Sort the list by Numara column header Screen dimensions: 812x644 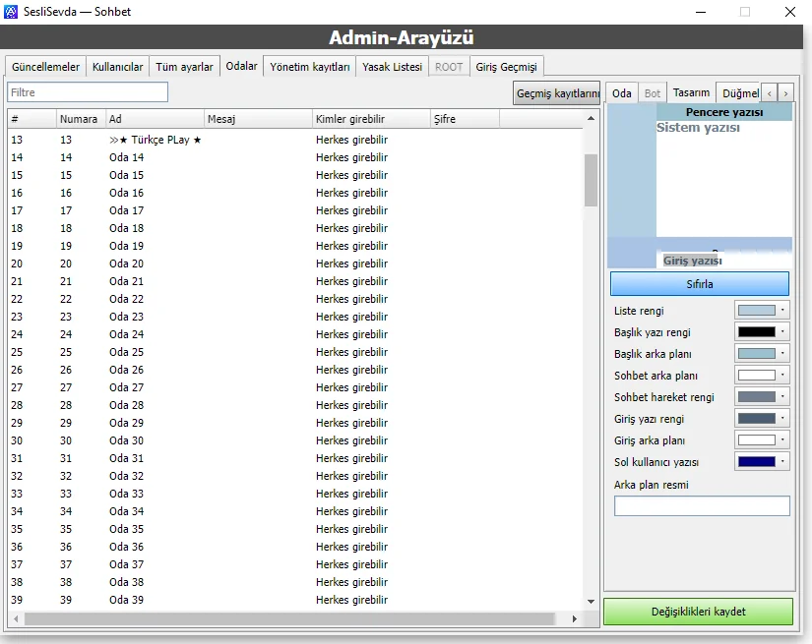pos(81,119)
